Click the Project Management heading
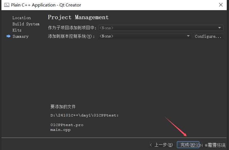The width and height of the screenshot is (229, 150). [x=78, y=17]
